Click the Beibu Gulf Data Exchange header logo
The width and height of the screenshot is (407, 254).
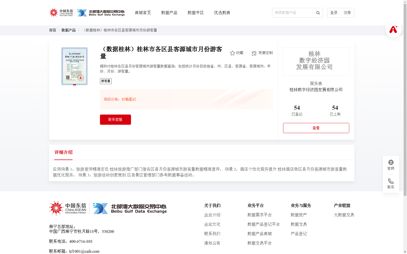click(x=101, y=13)
